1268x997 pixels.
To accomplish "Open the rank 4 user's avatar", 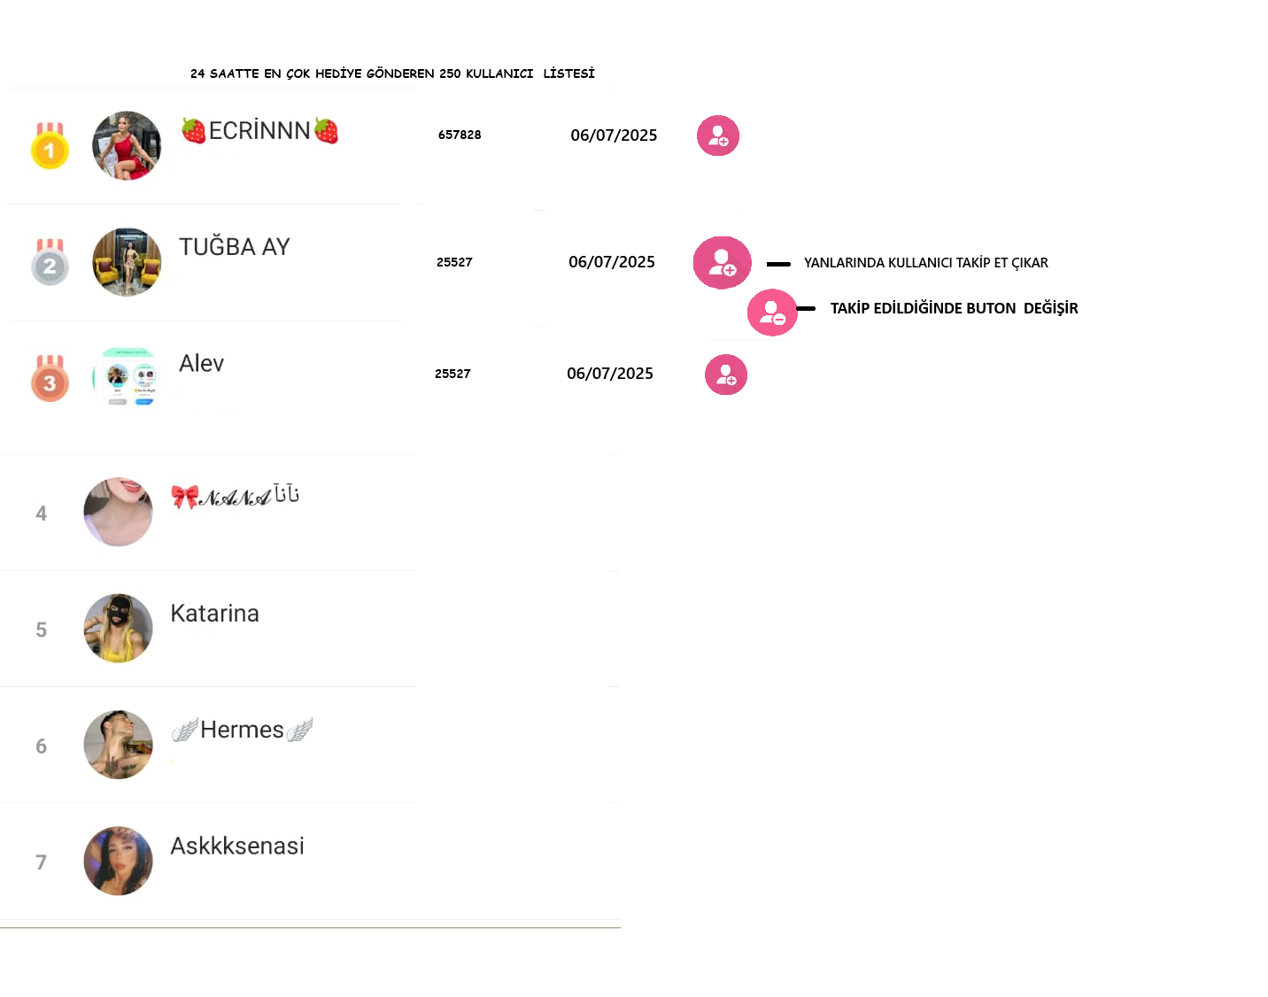I will [x=118, y=512].
